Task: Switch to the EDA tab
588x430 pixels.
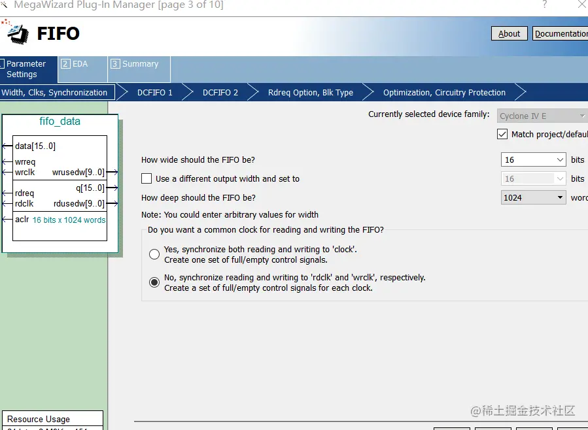Action: [82, 69]
